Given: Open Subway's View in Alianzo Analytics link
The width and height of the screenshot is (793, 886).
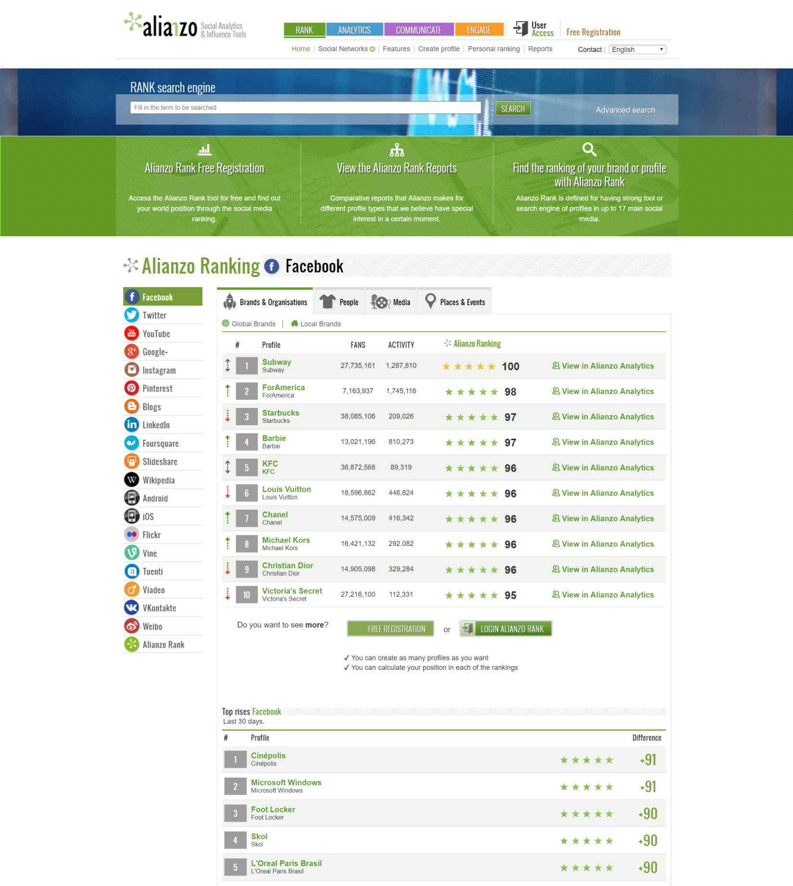Looking at the screenshot, I should pyautogui.click(x=603, y=366).
